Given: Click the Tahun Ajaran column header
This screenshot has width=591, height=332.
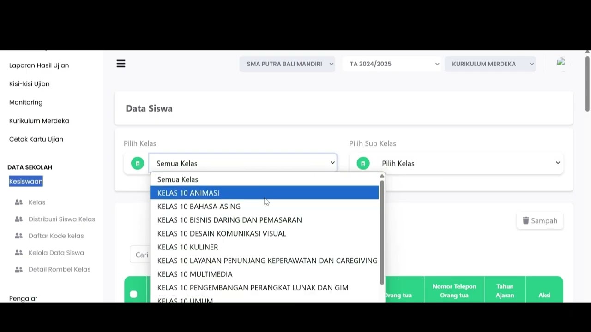Looking at the screenshot, I should pos(505,290).
